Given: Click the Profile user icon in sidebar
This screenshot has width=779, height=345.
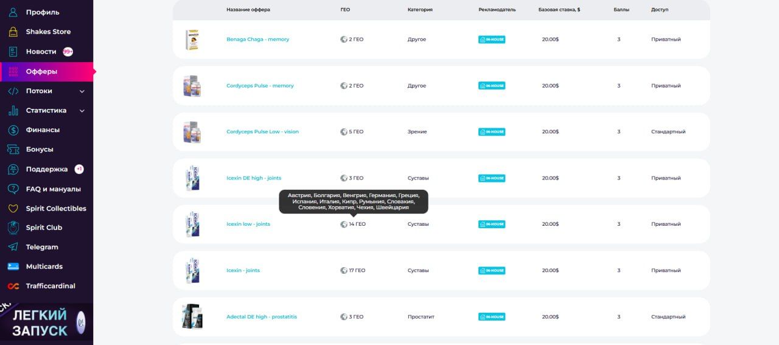Looking at the screenshot, I should pyautogui.click(x=13, y=12).
